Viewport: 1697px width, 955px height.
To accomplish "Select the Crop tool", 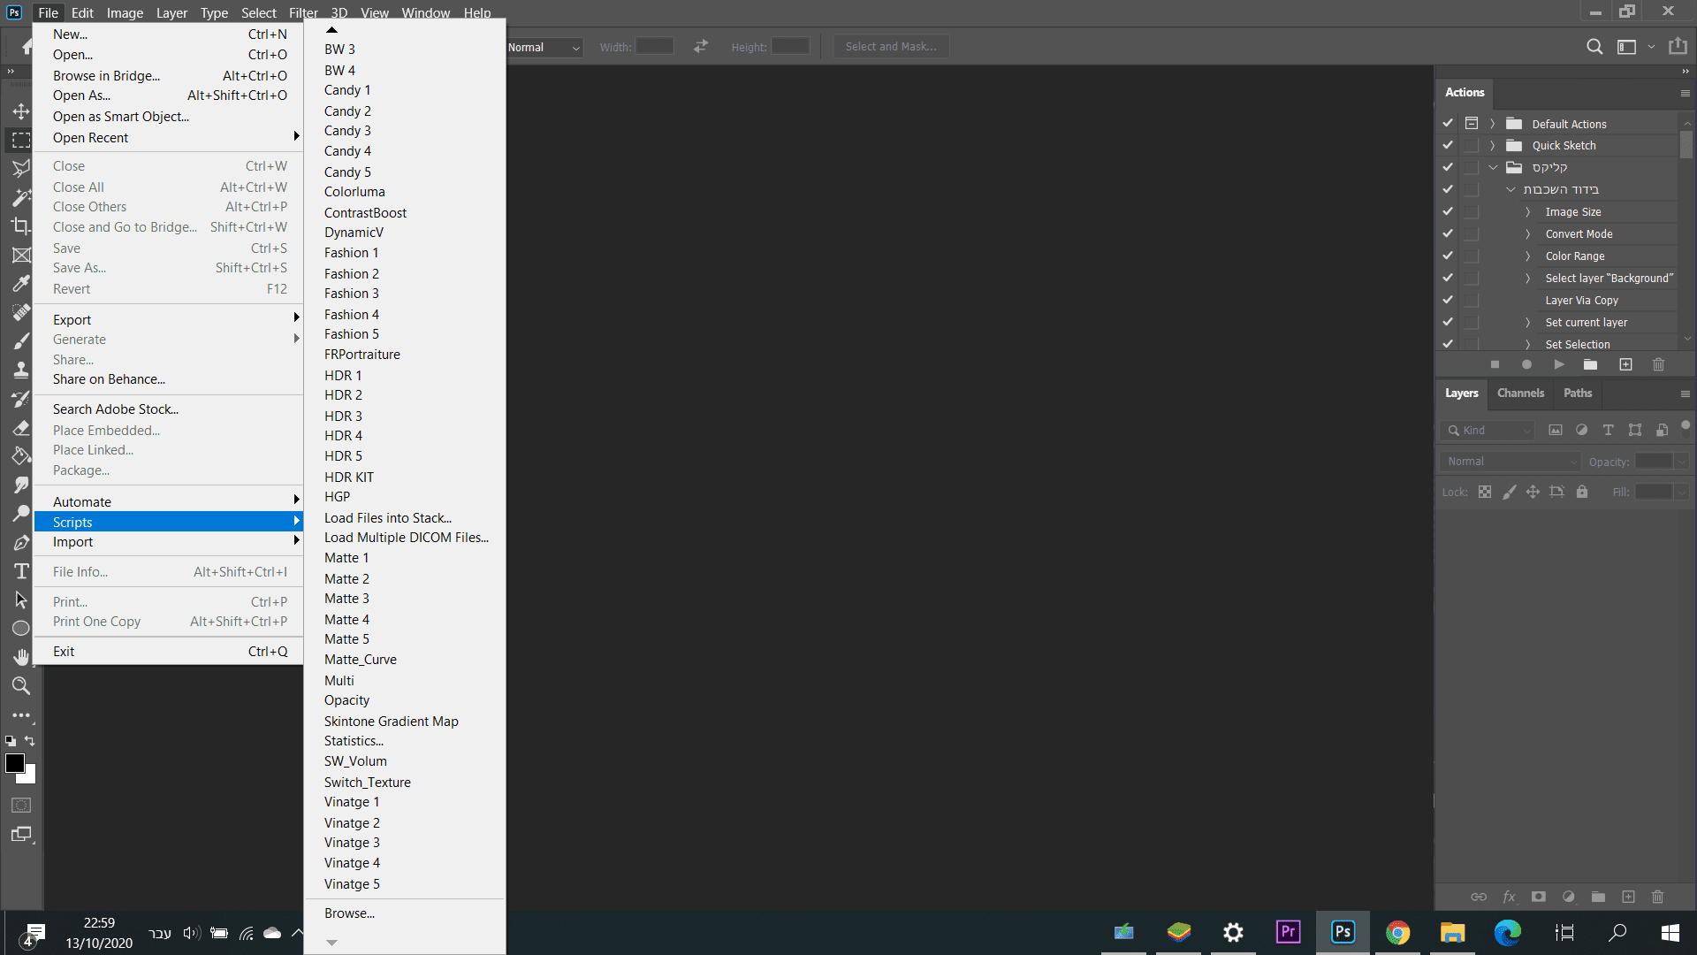I will [x=20, y=226].
